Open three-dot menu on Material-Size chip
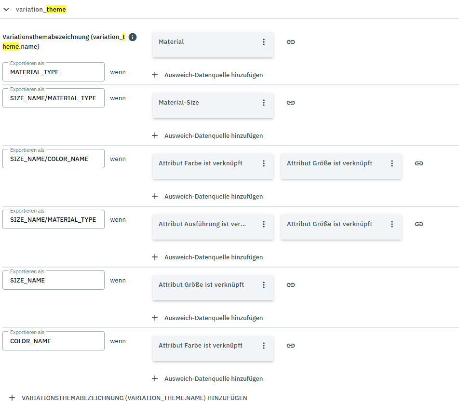The height and width of the screenshot is (403, 459). tap(264, 103)
